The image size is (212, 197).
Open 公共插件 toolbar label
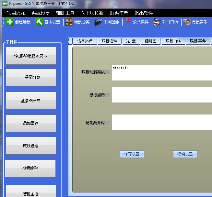pos(141,22)
